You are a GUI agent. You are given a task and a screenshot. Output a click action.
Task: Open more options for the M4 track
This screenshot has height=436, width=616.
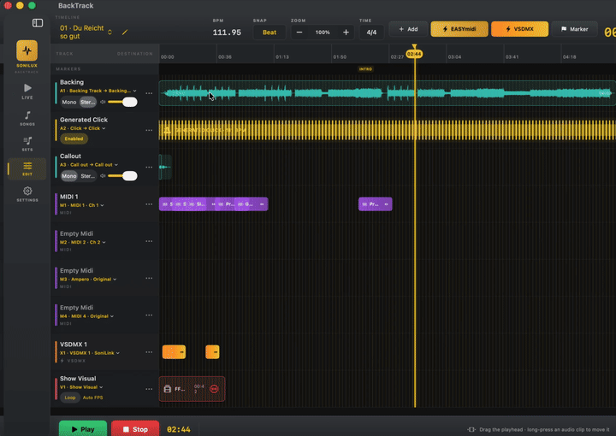[149, 315]
